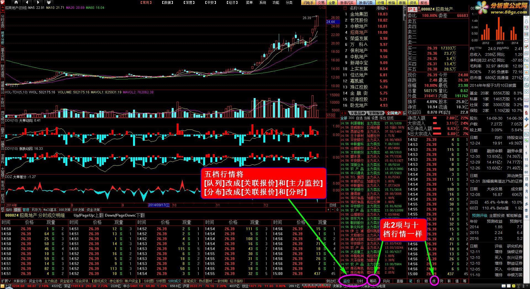The width and height of the screenshot is (530, 289).
Task: Switch chart period to 15 minutes
Action: click(526, 159)
